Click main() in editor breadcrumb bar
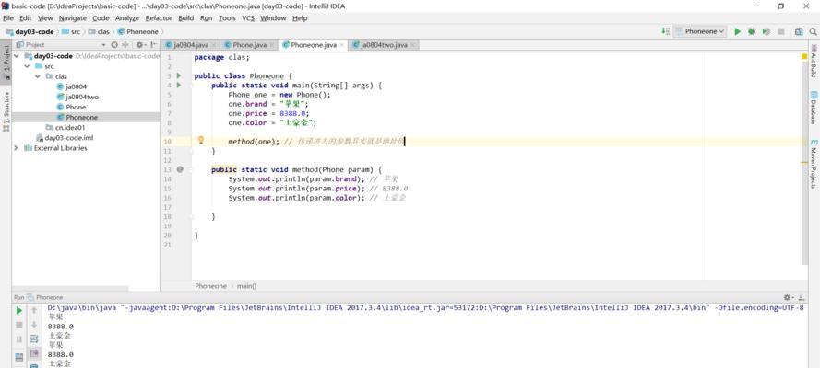 click(x=247, y=286)
